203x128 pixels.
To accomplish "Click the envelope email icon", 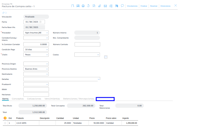I will point(105,6).
